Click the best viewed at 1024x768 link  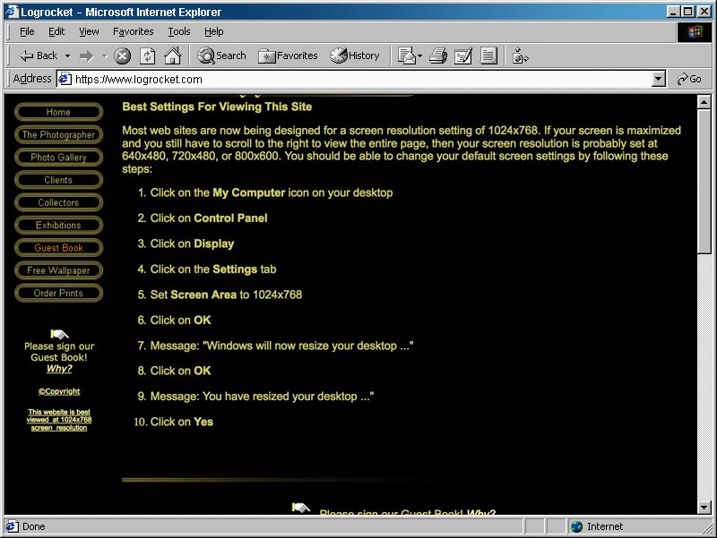coord(59,420)
